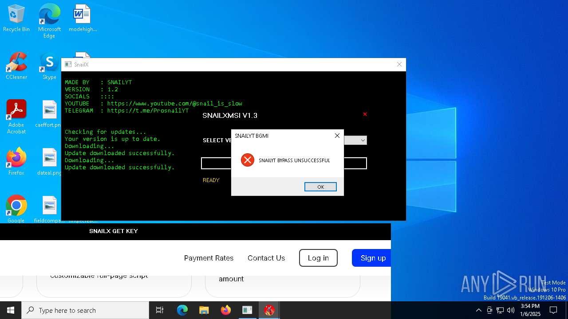Open Microsoft Edge desktop shortcut
Image resolution: width=568 pixels, height=319 pixels.
pos(49,21)
